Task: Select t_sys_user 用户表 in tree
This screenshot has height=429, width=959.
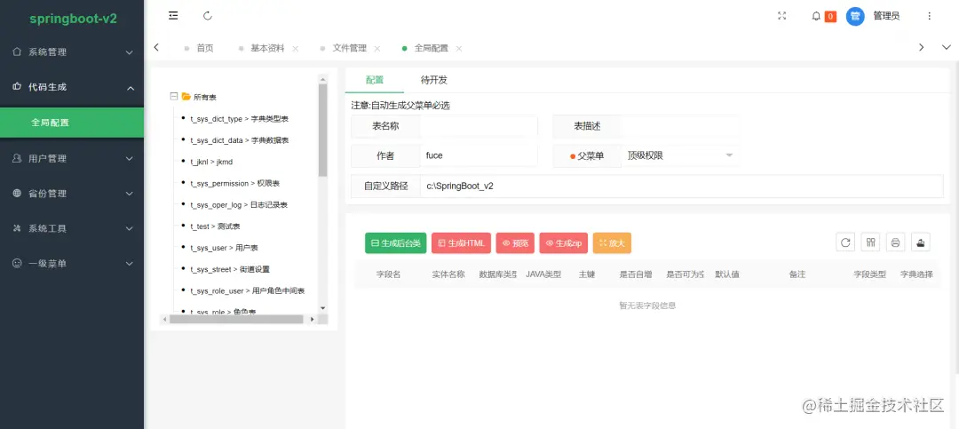Action: pyautogui.click(x=224, y=248)
